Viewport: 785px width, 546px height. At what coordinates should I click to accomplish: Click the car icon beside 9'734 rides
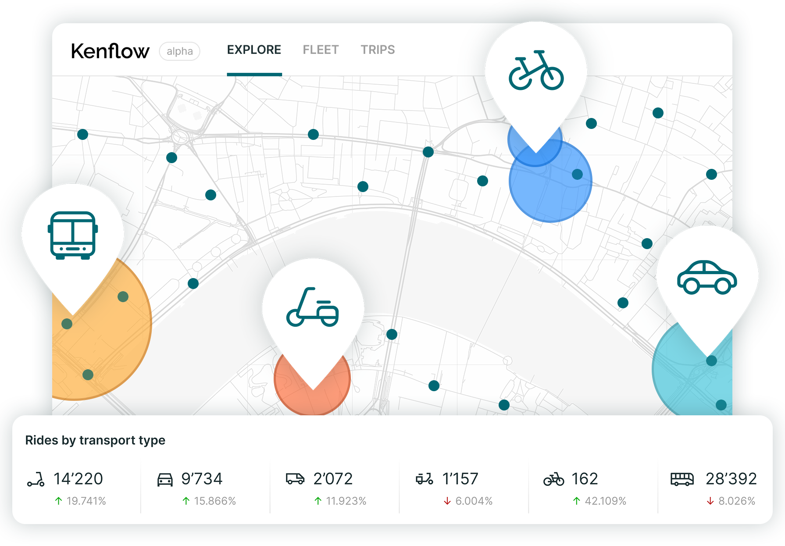(x=165, y=479)
